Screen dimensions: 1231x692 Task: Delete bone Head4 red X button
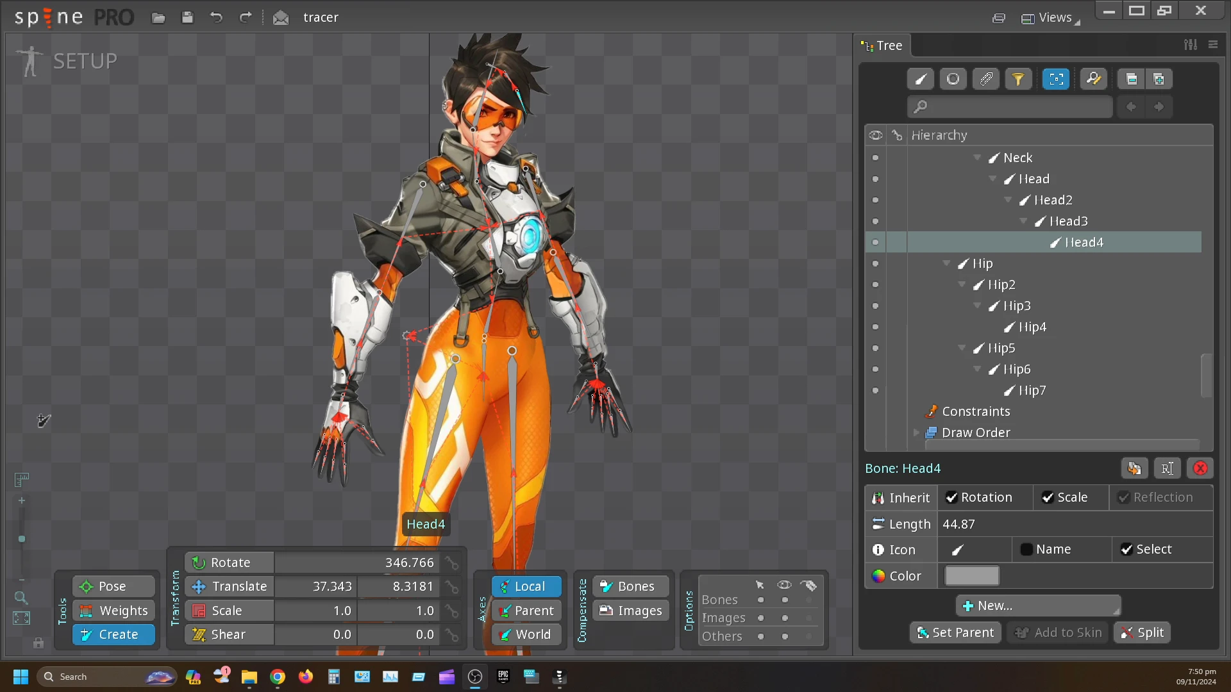tap(1200, 468)
